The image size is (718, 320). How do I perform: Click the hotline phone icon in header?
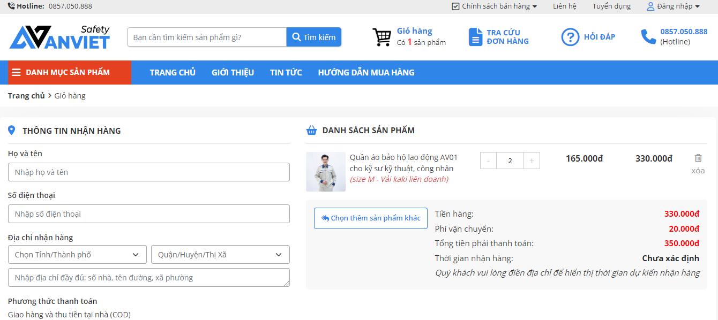tap(648, 37)
